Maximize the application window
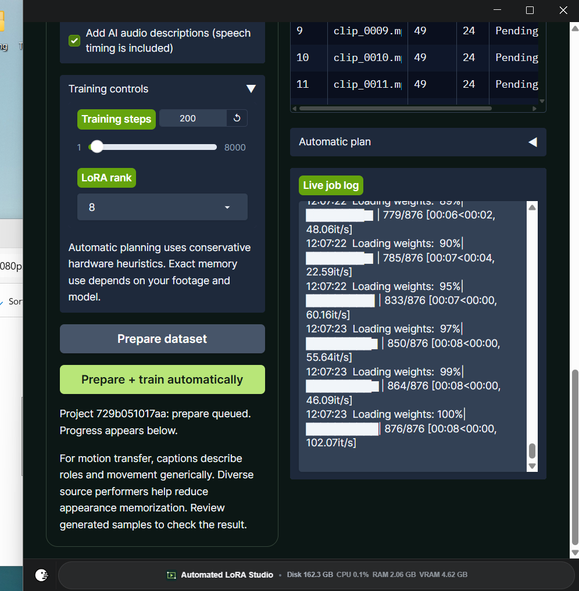This screenshot has width=579, height=591. 530,10
